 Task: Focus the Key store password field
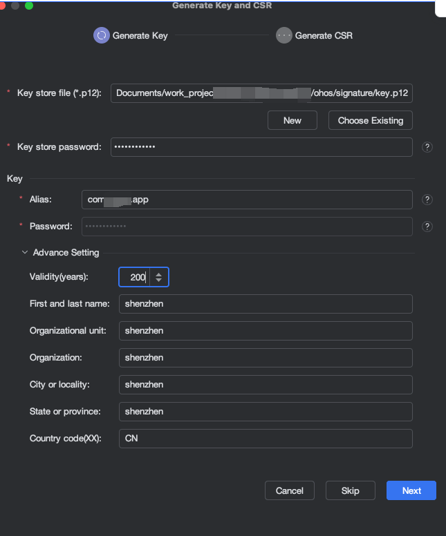(261, 147)
